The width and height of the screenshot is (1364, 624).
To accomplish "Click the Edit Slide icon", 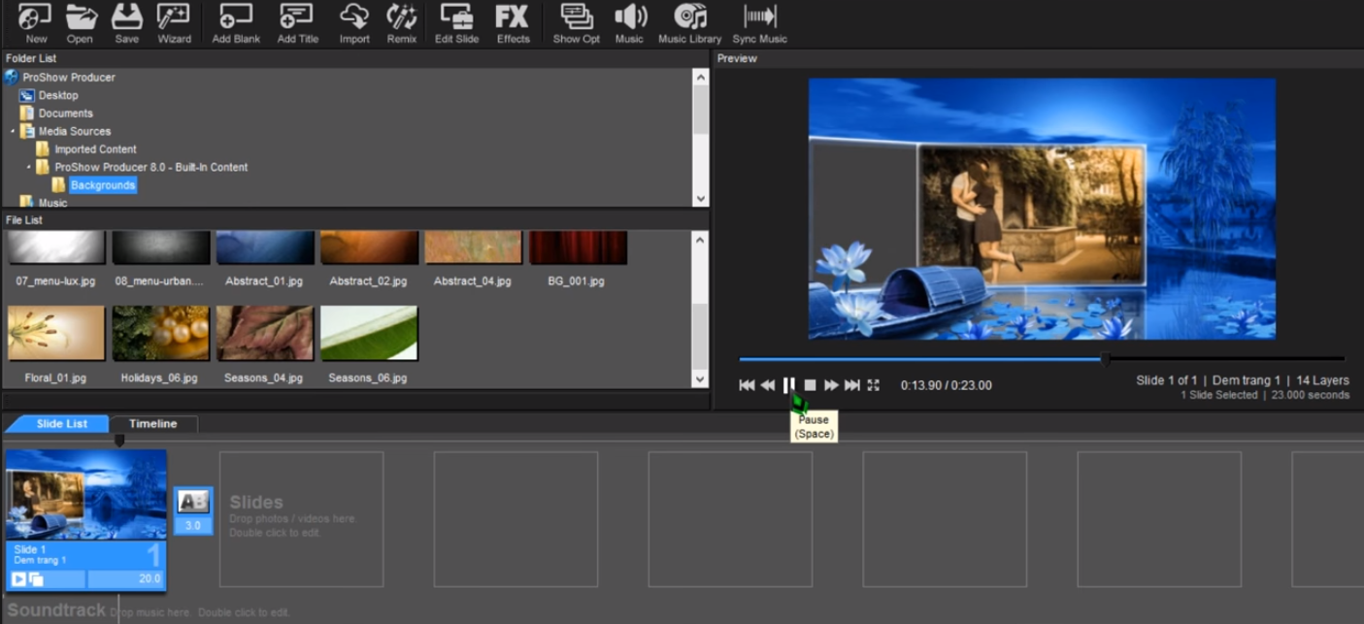I will (456, 19).
